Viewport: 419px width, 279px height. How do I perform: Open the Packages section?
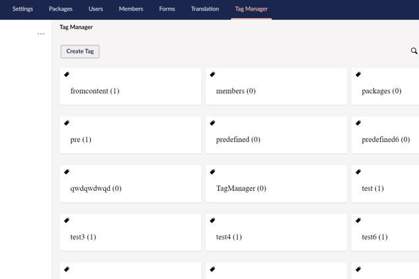click(61, 9)
